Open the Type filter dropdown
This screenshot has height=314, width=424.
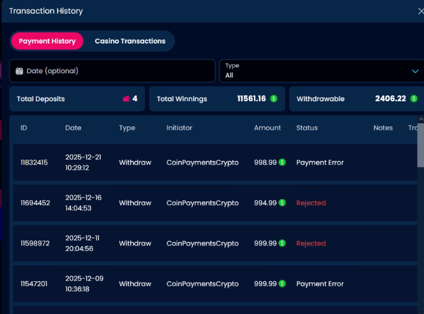tap(316, 71)
